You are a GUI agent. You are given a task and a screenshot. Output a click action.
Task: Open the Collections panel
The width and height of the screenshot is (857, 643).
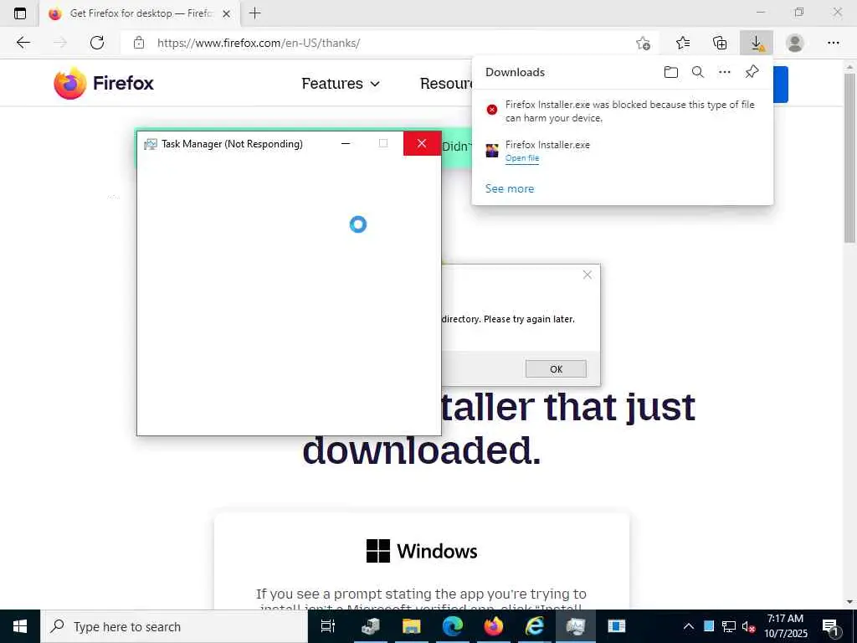click(720, 43)
